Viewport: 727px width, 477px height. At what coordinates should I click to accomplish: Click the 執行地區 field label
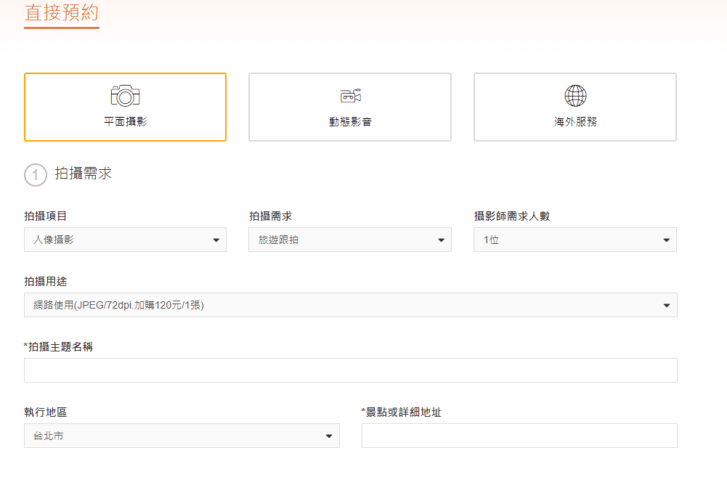(x=45, y=412)
